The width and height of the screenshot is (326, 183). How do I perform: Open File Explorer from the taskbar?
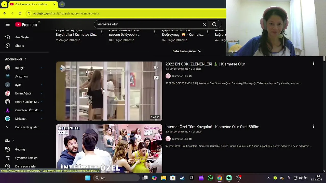[164, 178]
